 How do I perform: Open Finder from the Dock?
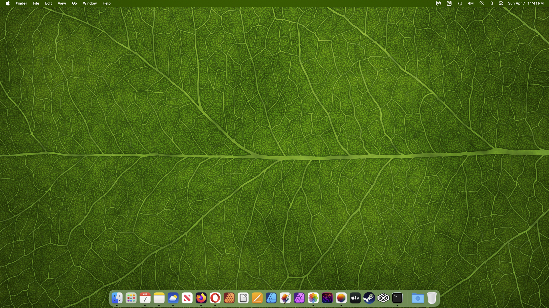click(x=117, y=298)
